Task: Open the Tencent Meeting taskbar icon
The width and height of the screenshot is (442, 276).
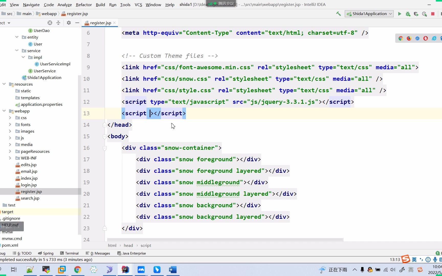Action: tap(141, 270)
